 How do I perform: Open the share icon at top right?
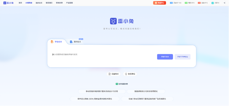coord(224,3)
